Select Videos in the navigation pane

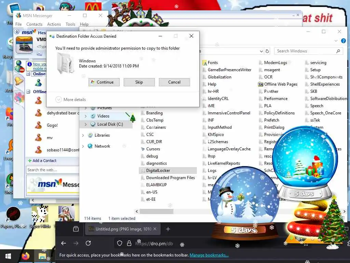tap(103, 116)
